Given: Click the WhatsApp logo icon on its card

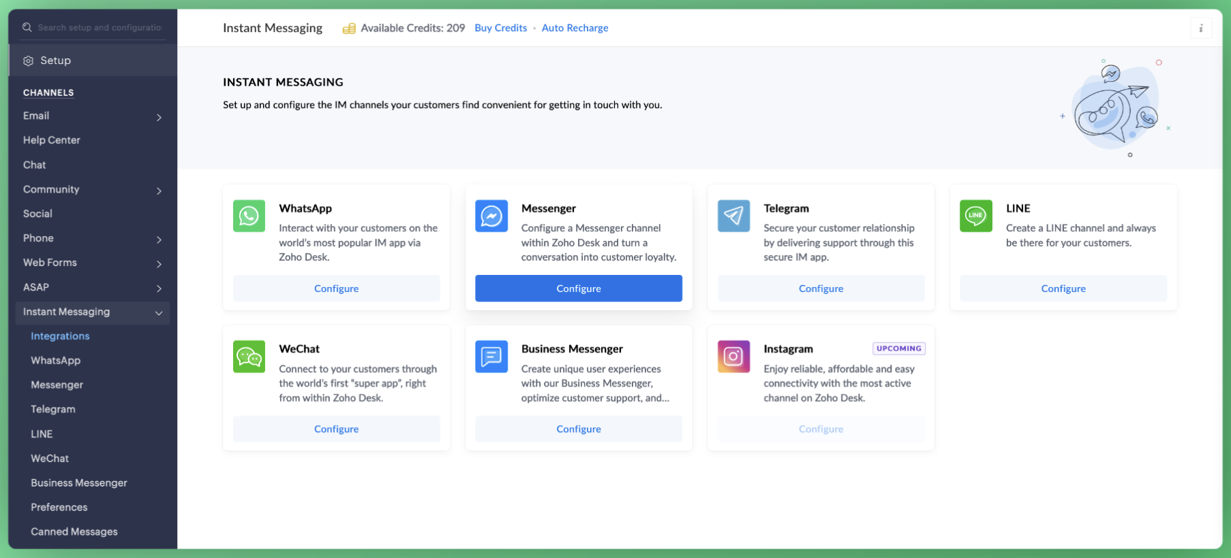Looking at the screenshot, I should tap(249, 216).
